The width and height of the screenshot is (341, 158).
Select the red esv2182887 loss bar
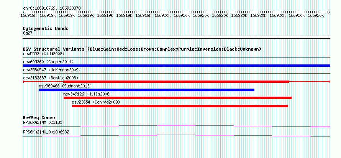[176, 82]
